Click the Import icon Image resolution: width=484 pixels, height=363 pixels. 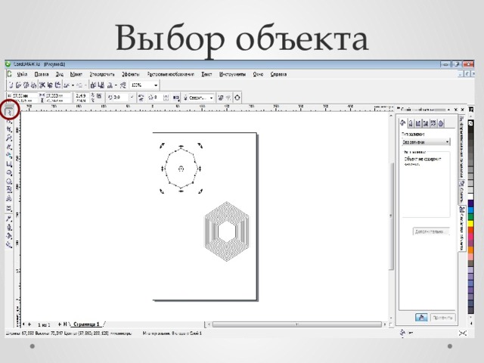point(93,85)
